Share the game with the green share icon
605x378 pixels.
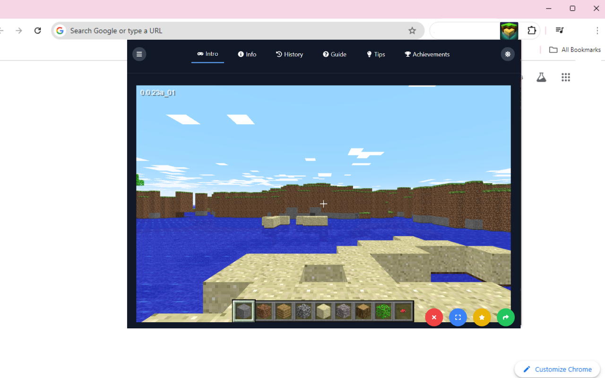[506, 317]
